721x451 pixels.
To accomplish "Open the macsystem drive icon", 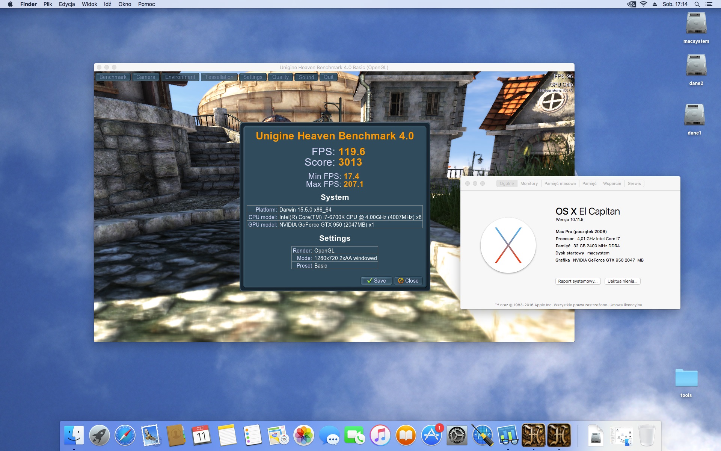I will click(x=696, y=24).
